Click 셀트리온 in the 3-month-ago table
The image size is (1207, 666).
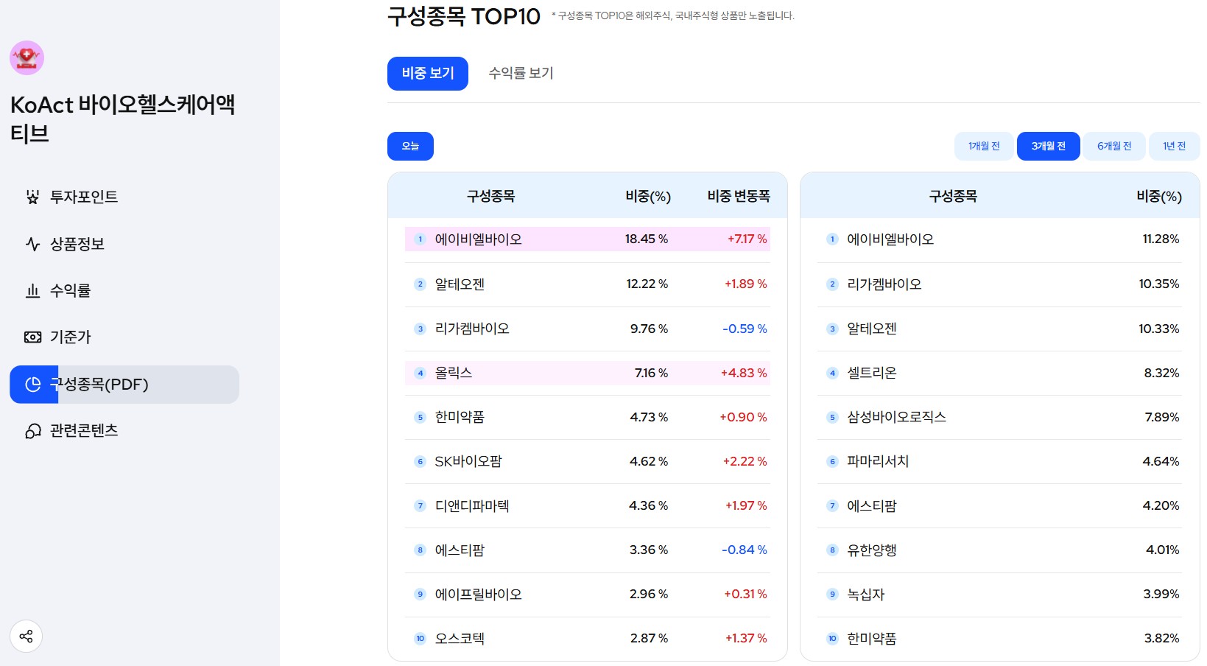(872, 373)
